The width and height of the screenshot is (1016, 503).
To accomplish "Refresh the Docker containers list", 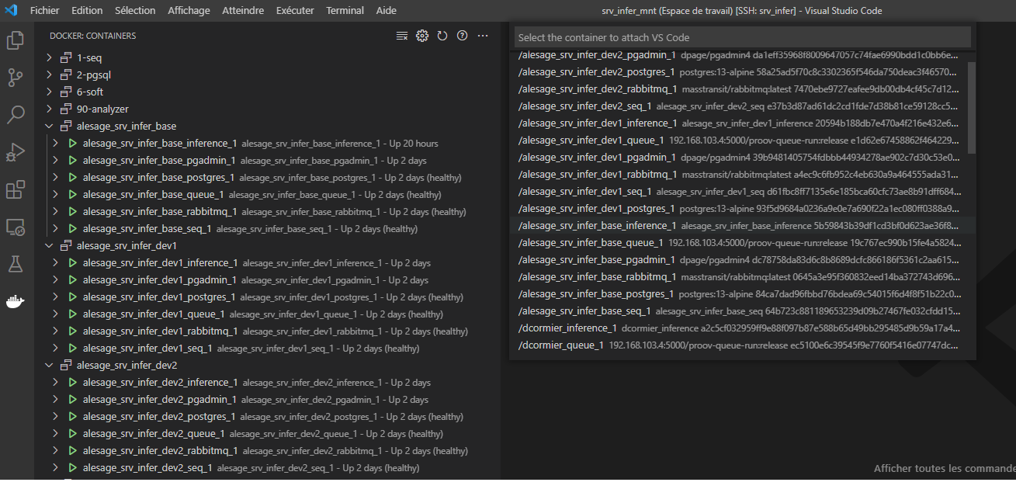I will point(442,35).
